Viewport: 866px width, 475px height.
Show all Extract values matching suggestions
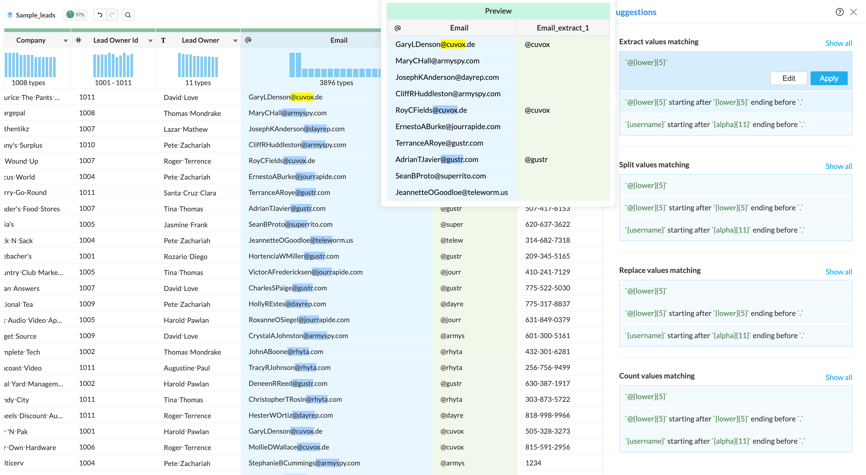pos(838,43)
